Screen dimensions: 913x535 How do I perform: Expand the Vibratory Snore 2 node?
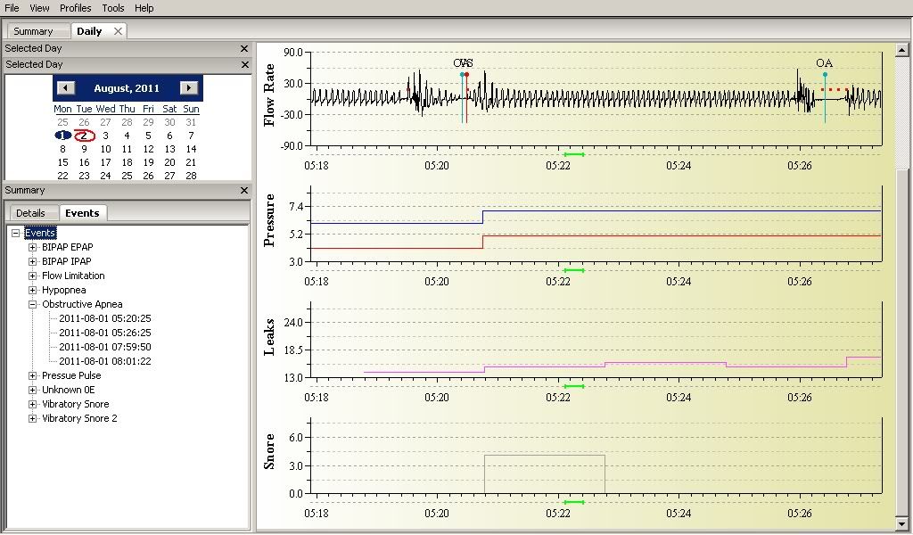coord(33,418)
